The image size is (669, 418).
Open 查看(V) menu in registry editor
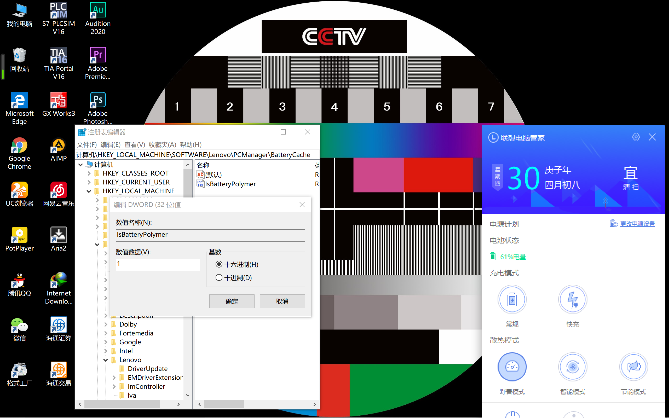135,144
